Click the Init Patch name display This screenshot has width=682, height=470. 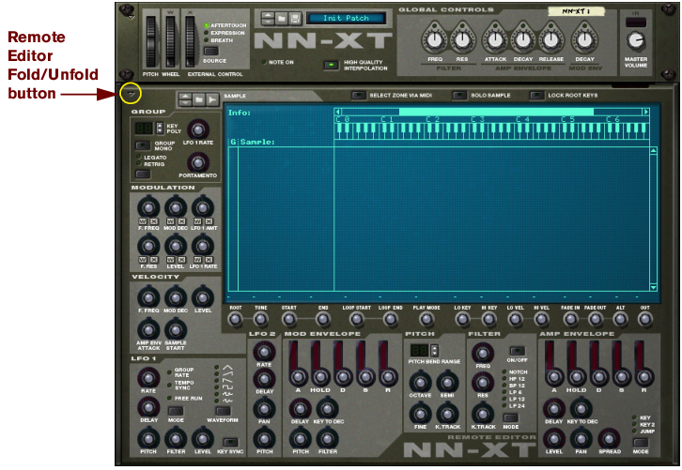(346, 19)
